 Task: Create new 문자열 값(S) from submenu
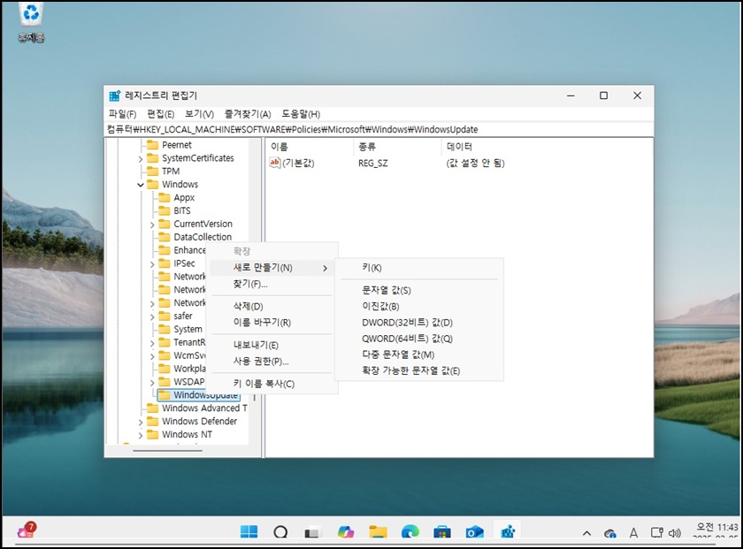(419, 290)
